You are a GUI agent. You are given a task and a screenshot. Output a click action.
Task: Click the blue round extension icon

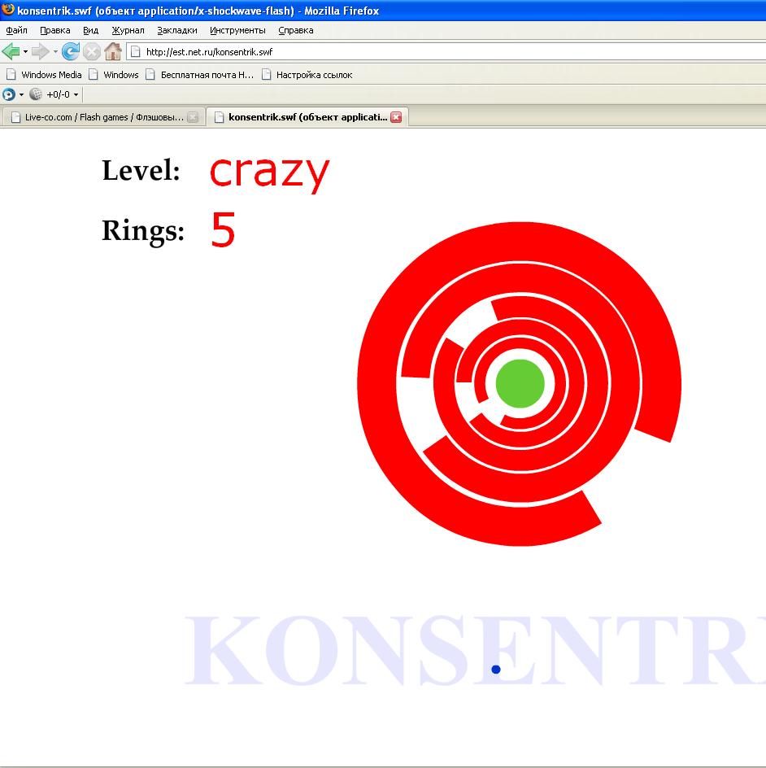point(9,94)
